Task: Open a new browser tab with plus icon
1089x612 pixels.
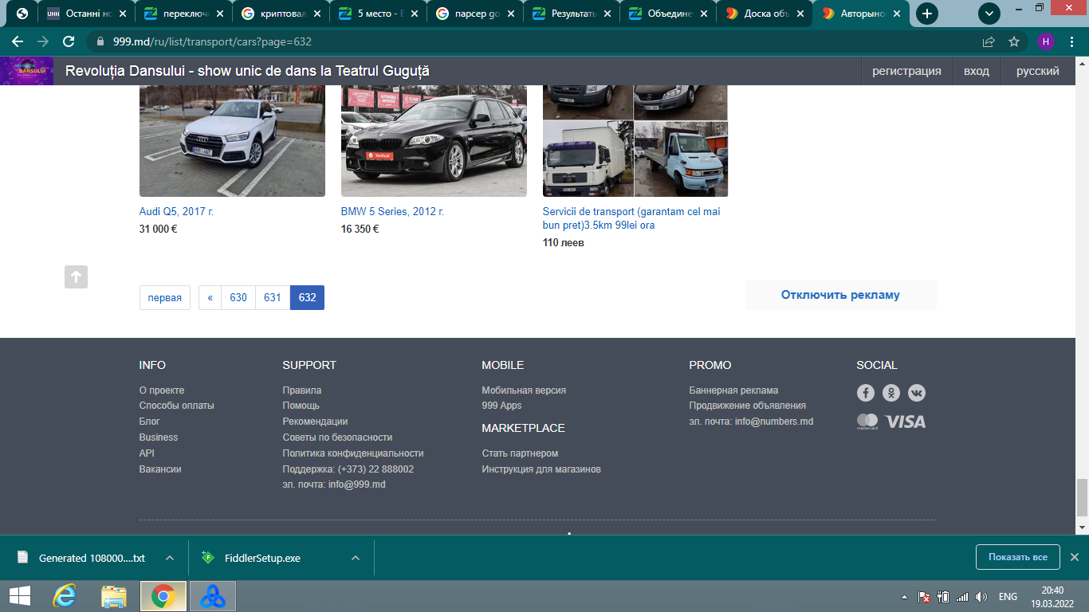Action: pyautogui.click(x=926, y=14)
